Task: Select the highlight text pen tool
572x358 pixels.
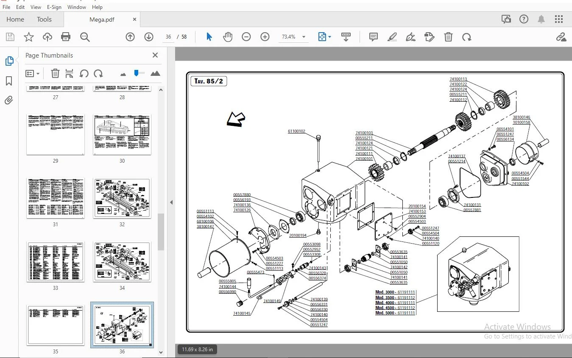Action: tap(392, 37)
